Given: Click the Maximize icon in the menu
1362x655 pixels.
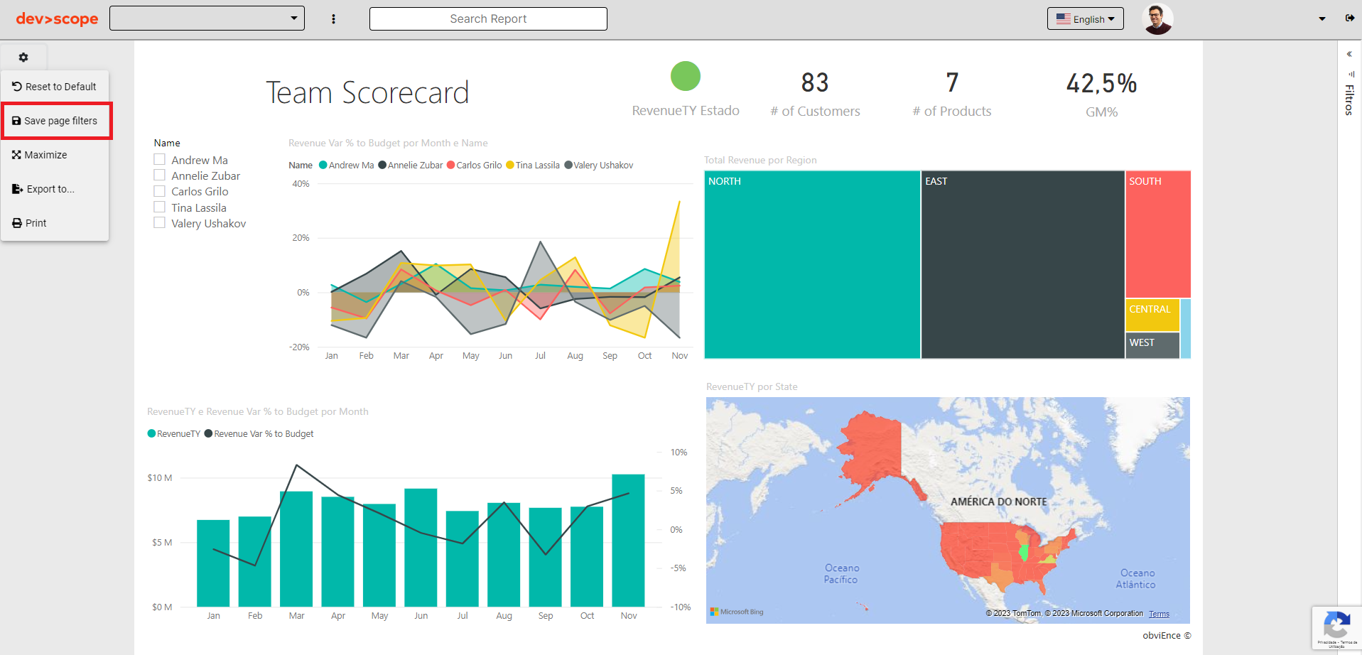Looking at the screenshot, I should [x=16, y=154].
